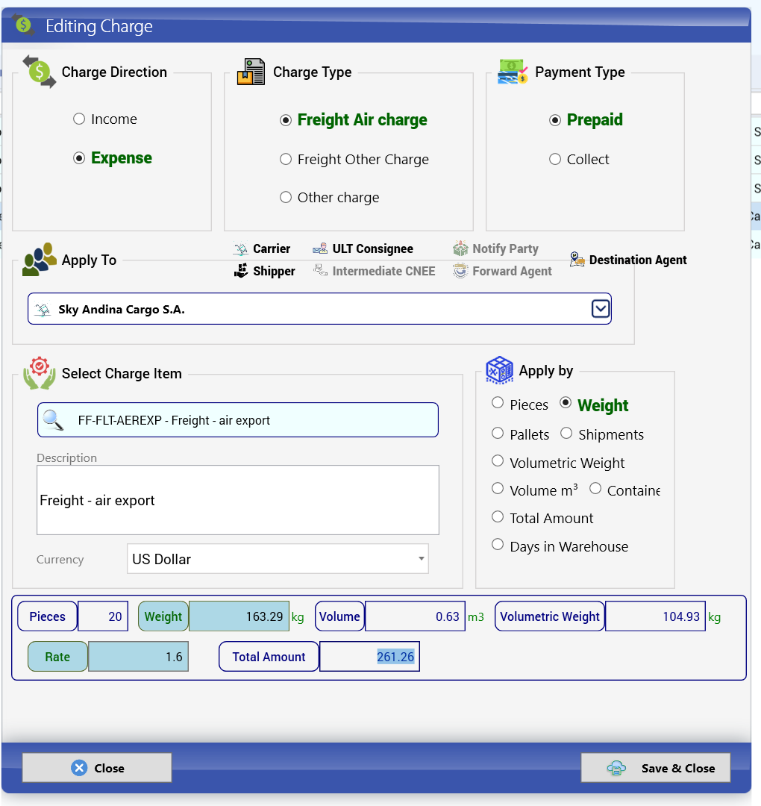Apply charge by Days in Warehouse
Viewport: 761px width, 806px height.
[498, 544]
